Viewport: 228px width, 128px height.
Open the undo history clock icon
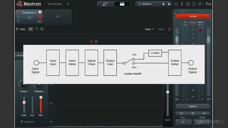coord(176,4)
